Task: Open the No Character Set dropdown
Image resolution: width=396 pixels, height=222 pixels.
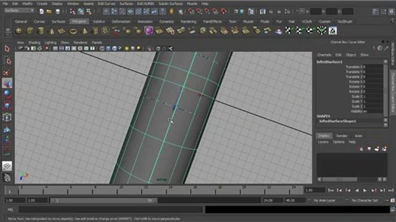Action: pos(364,200)
